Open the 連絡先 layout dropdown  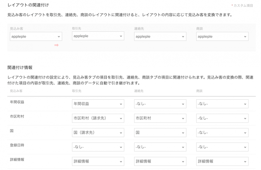[x=160, y=37]
